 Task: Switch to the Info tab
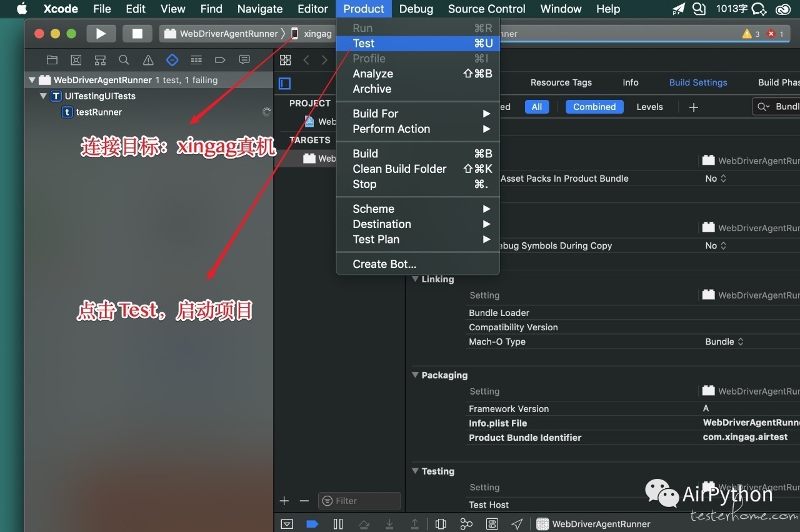pos(631,82)
